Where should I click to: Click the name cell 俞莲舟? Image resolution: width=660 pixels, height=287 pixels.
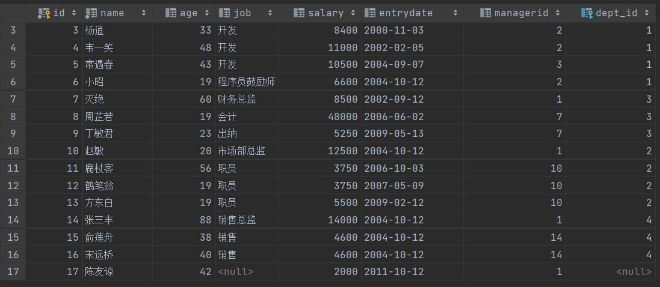[117, 237]
